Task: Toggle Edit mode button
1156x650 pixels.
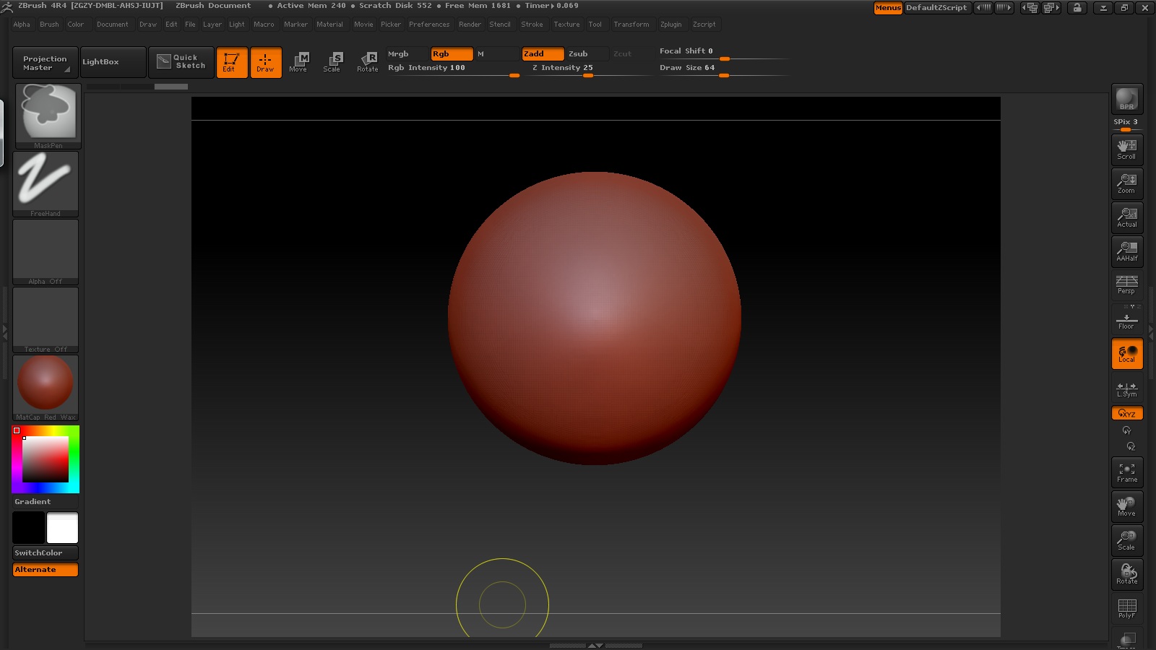Action: pos(232,62)
